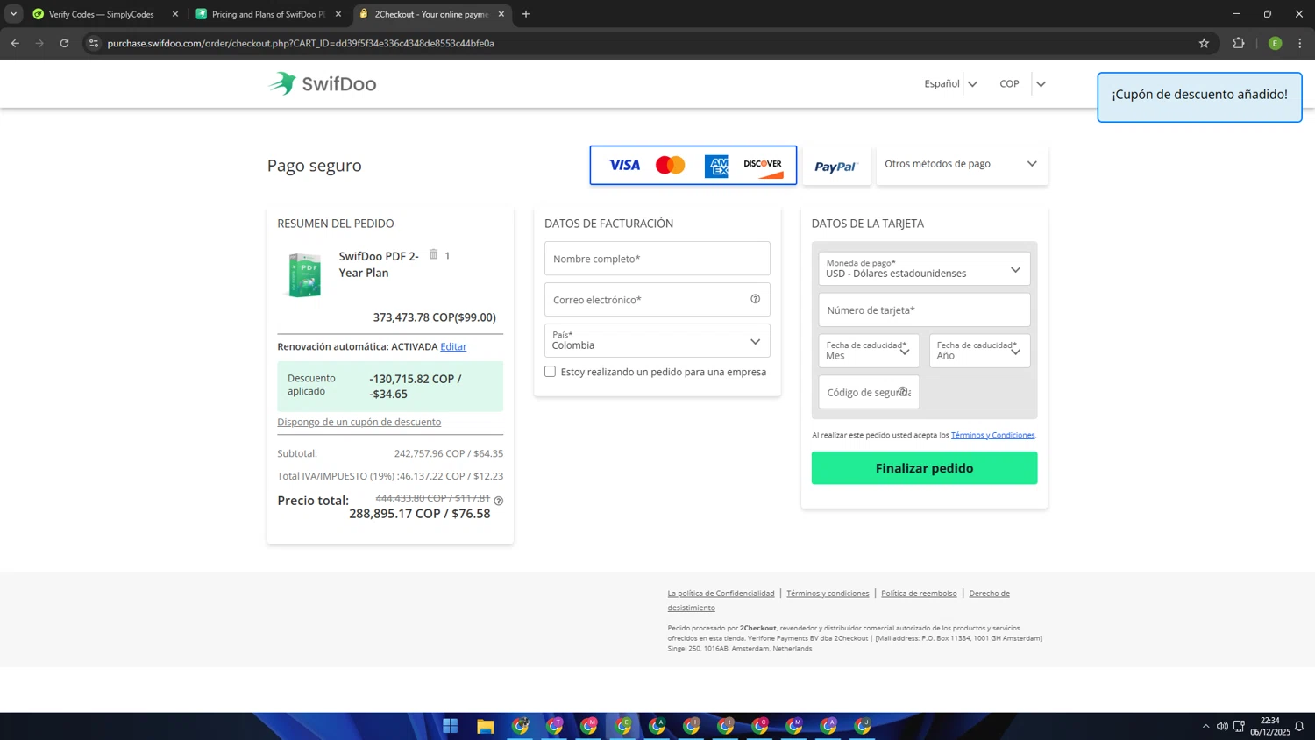1315x740 pixels.
Task: Click Dispongo de un cupón link
Action: 359,422
